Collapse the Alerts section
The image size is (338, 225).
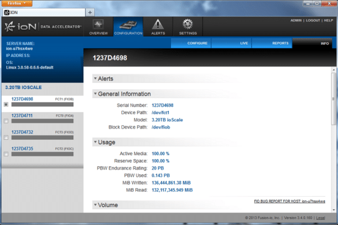point(95,78)
